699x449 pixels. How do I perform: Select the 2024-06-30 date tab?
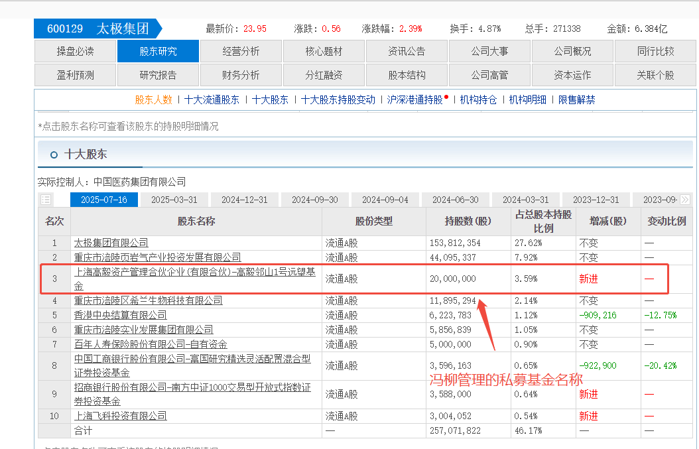coord(456,200)
